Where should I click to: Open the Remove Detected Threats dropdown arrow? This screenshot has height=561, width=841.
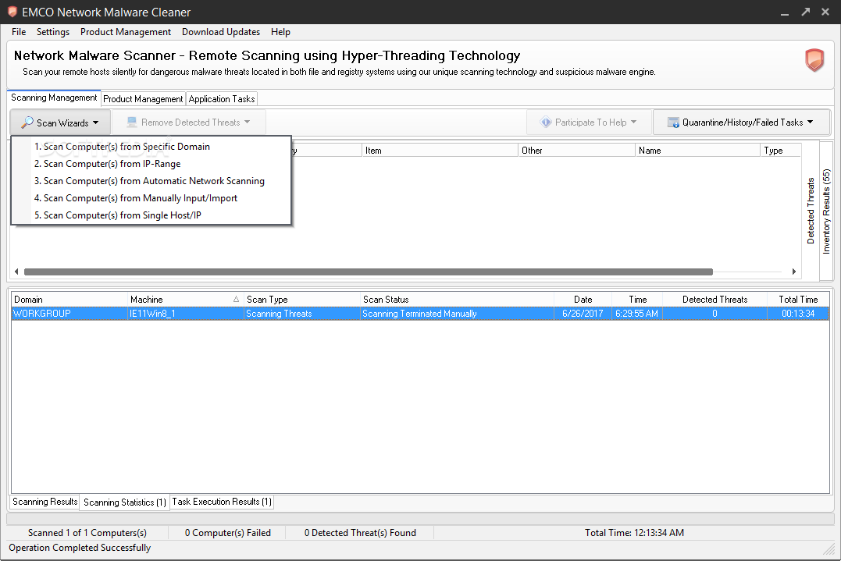248,122
